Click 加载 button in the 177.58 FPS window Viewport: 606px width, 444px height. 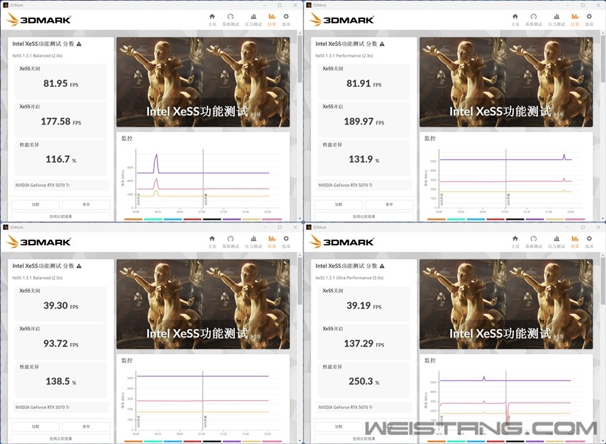(x=35, y=204)
